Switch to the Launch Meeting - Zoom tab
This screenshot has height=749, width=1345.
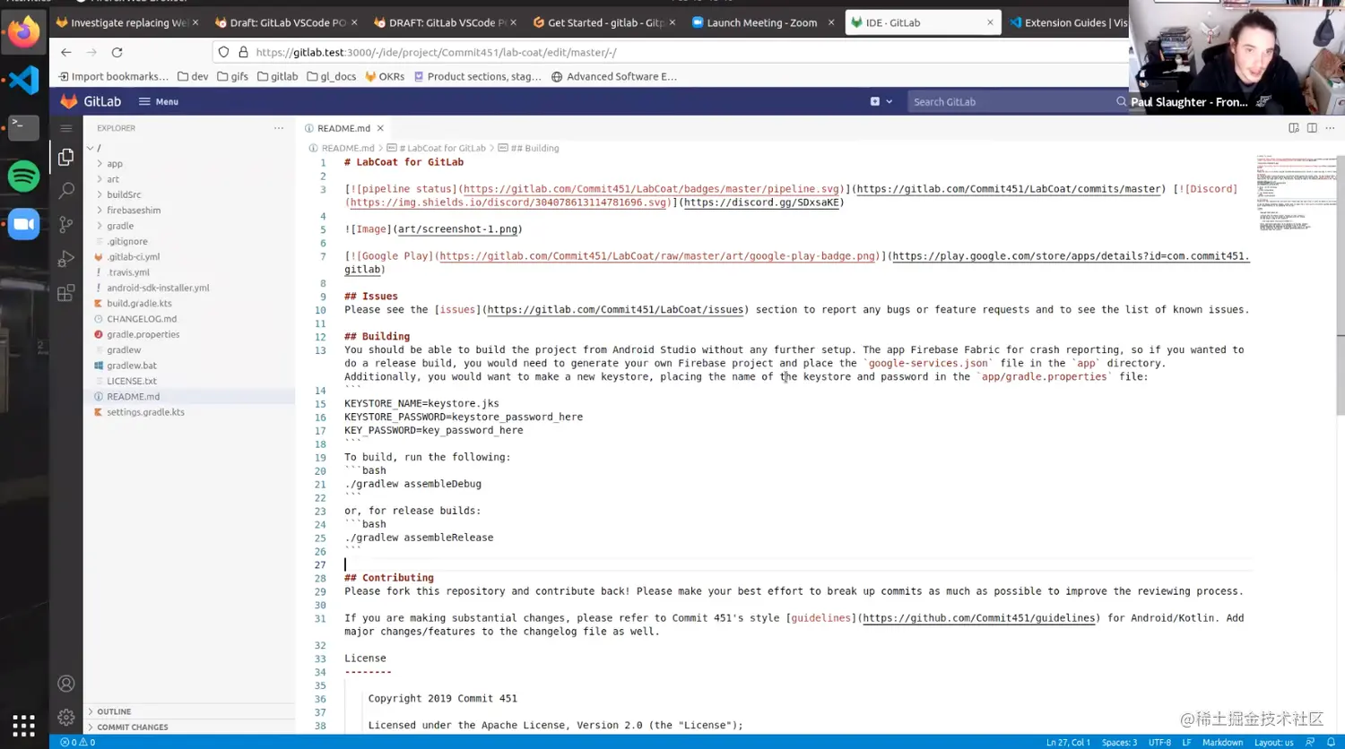pyautogui.click(x=761, y=22)
